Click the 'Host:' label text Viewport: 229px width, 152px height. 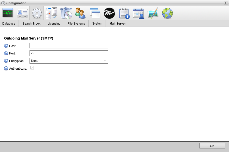coord(13,46)
